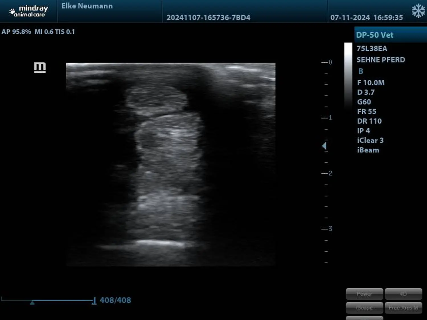Click the cine end frame marker
Viewport: 427px width, 320px height.
coord(94,301)
